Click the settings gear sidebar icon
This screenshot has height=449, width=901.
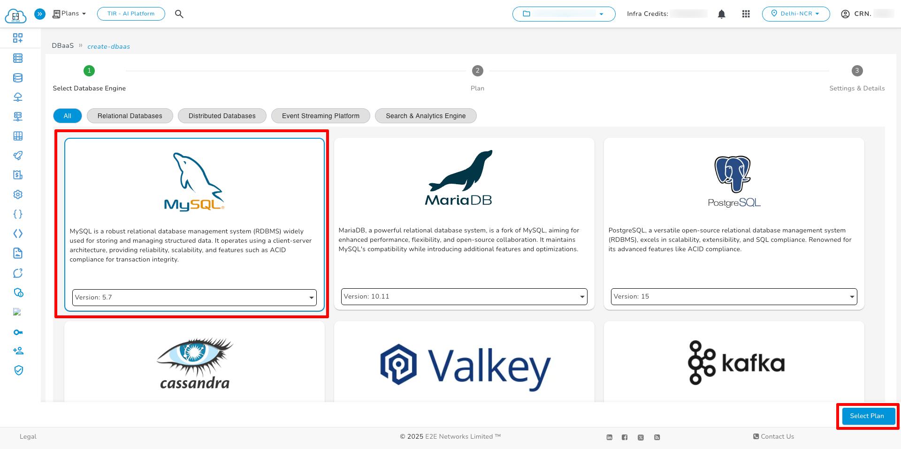[18, 195]
